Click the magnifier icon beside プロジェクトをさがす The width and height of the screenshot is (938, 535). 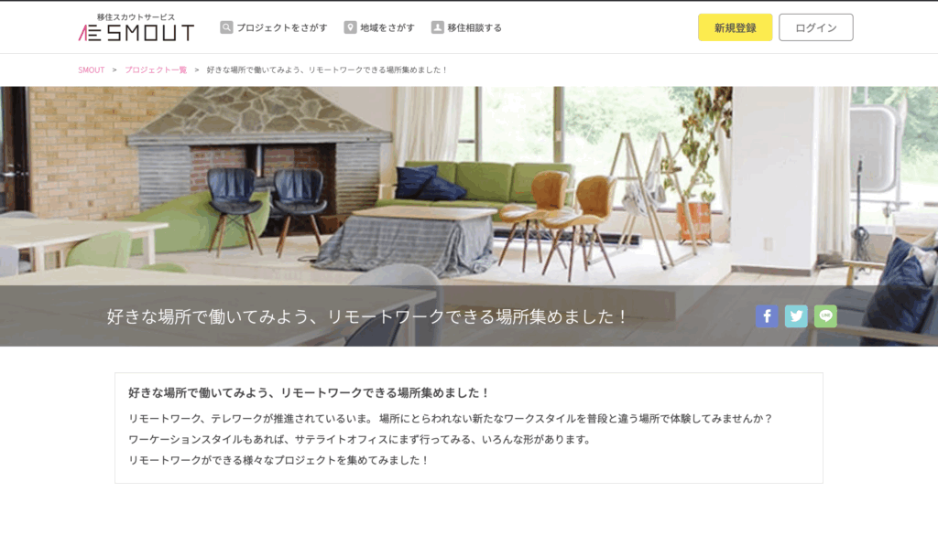coord(226,27)
